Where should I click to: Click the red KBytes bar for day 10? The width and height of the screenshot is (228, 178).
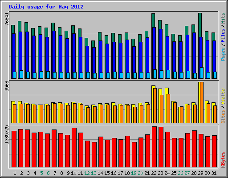pos(74,147)
